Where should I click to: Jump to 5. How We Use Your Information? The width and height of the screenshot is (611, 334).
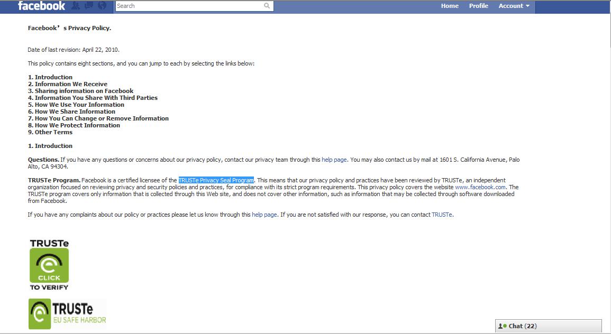(76, 105)
